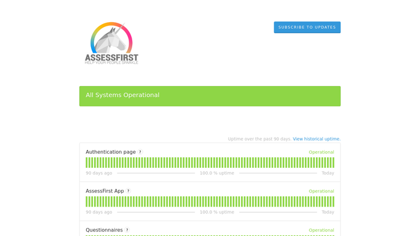Click AssessFirst App 100.0 % uptime text
This screenshot has height=236, width=420.
[x=217, y=212]
